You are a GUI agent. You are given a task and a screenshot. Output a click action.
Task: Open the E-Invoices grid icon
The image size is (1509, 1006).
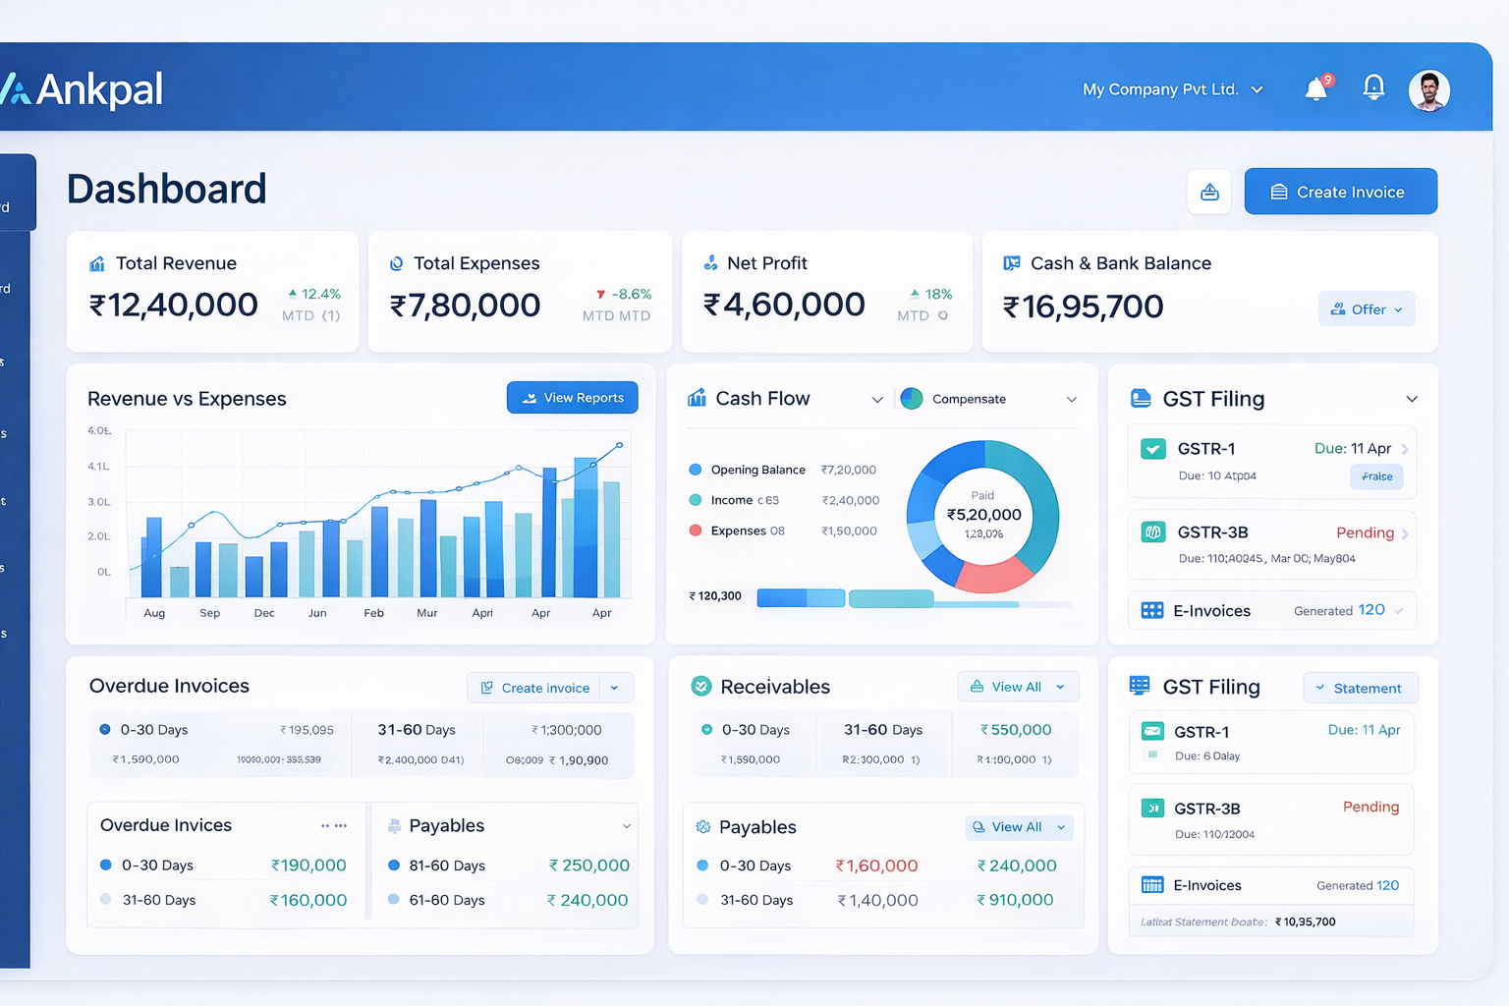pos(1151,610)
